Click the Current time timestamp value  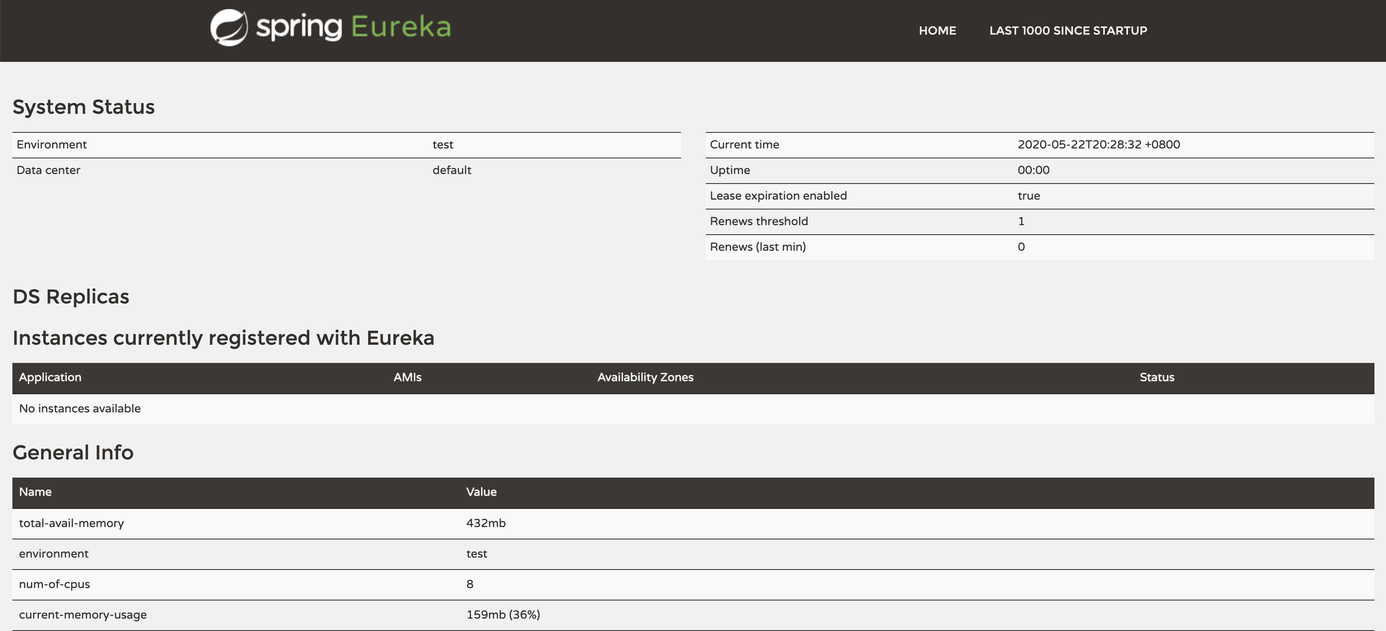pyautogui.click(x=1098, y=145)
